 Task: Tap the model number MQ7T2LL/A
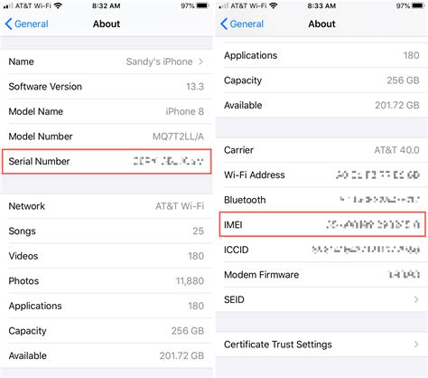click(178, 137)
